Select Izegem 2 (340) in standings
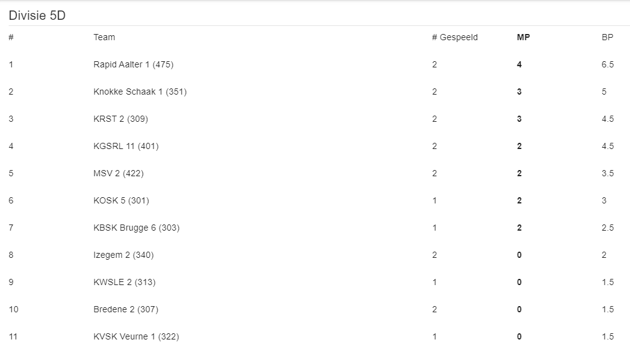The width and height of the screenshot is (630, 350). [x=123, y=255]
